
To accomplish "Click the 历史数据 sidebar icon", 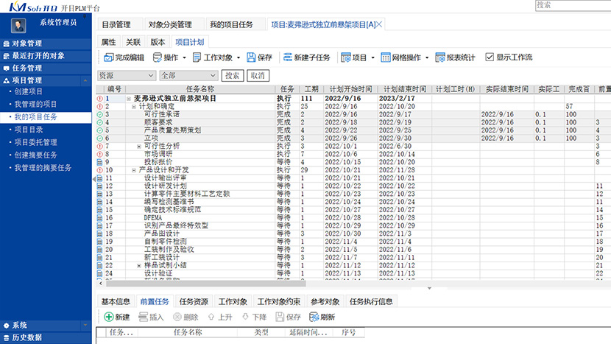I will (6, 338).
